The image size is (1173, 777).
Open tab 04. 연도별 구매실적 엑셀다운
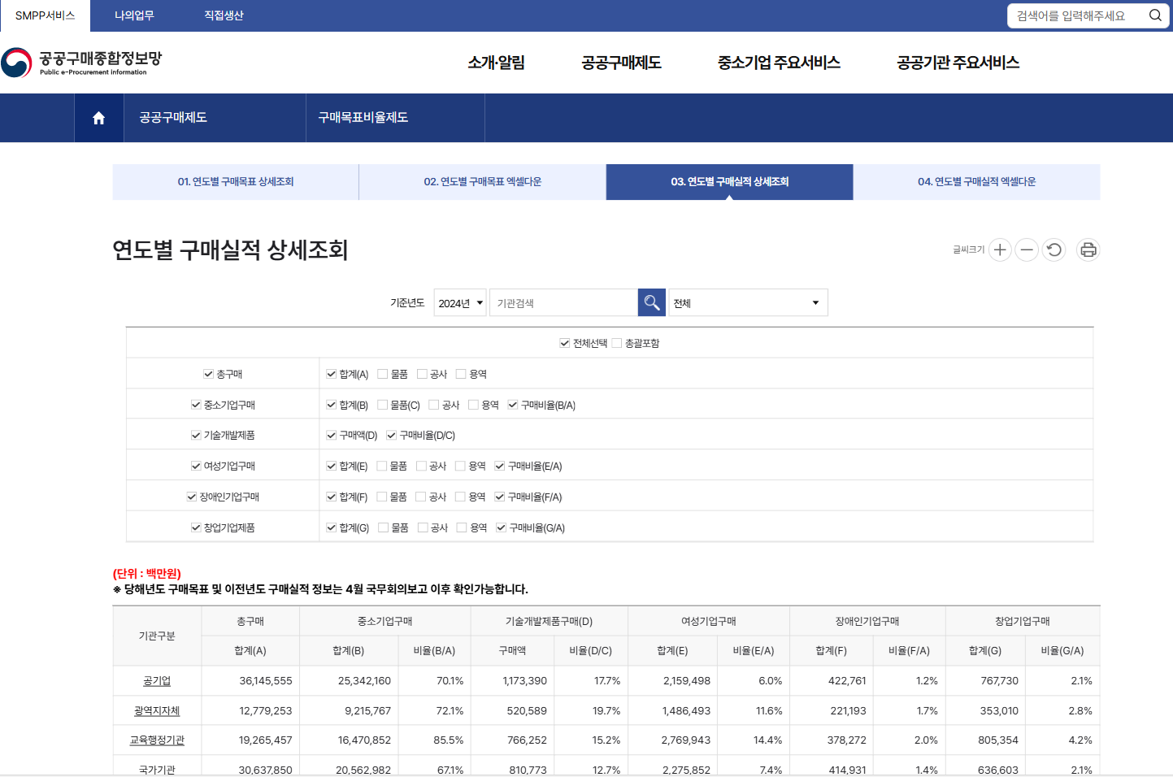click(x=977, y=182)
